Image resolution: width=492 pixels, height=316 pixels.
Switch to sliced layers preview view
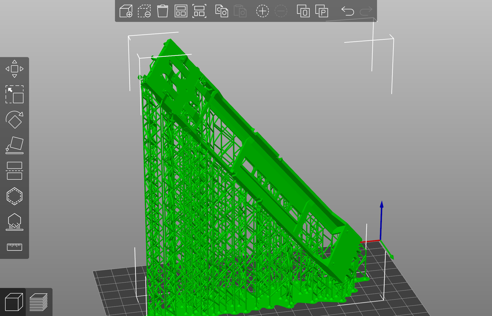coord(39,302)
